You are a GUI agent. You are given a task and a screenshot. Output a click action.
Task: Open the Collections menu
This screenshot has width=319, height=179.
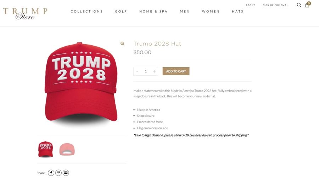point(87,11)
